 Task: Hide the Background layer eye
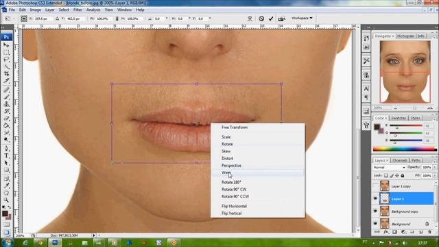click(375, 224)
